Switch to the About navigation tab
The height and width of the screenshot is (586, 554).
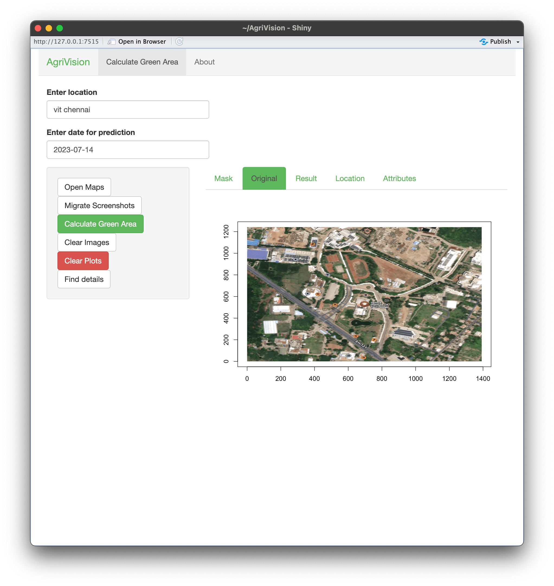click(204, 62)
